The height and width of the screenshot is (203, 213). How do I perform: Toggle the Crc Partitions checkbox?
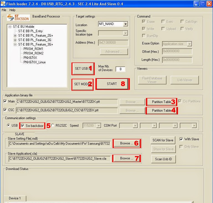pos(180,101)
